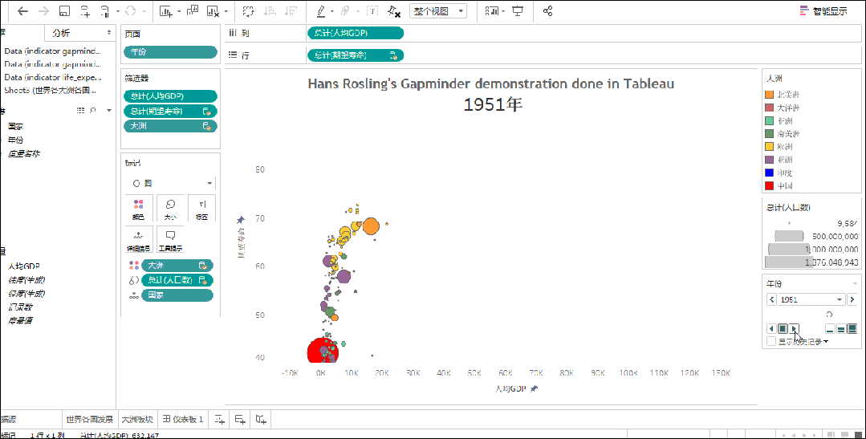Switch to the 仪表板 1 tab
Screen dimensions: 866x439
click(x=183, y=419)
